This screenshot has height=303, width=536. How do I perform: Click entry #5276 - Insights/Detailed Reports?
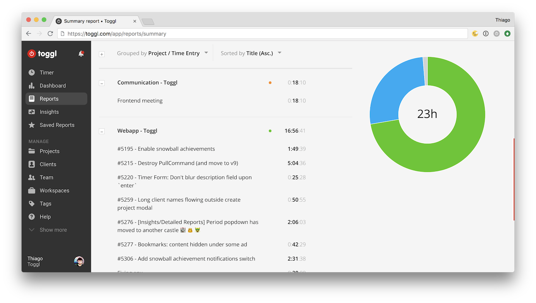(x=188, y=226)
